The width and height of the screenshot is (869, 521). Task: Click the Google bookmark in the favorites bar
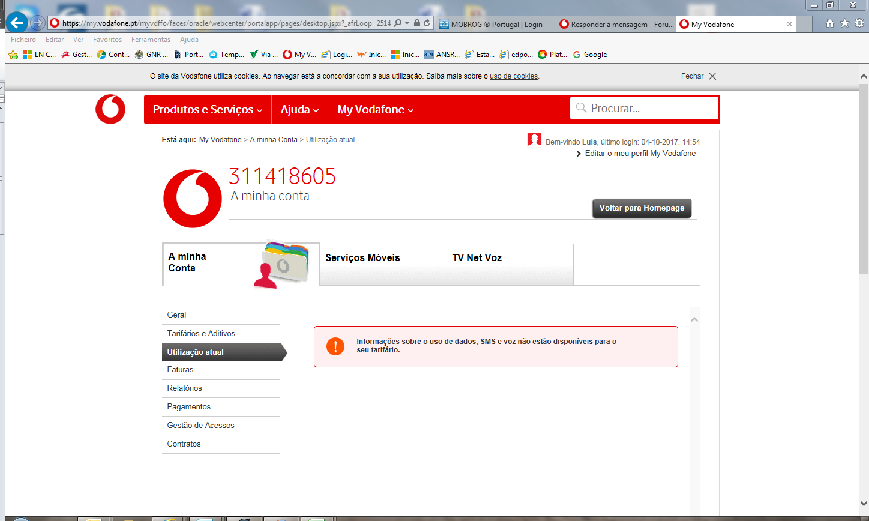point(589,55)
